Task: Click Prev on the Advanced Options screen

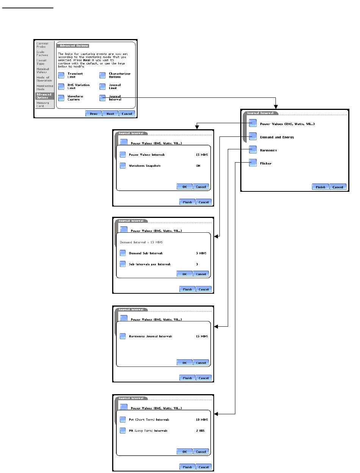Action: pyautogui.click(x=93, y=113)
